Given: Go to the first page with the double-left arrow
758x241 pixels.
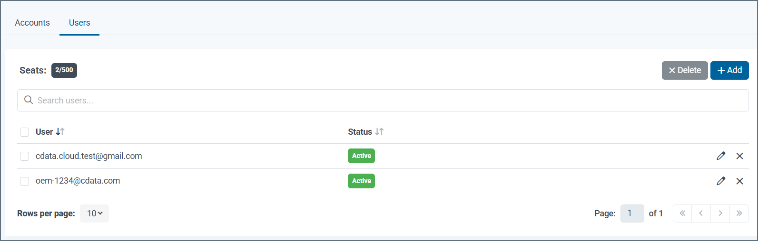Looking at the screenshot, I should tap(682, 213).
